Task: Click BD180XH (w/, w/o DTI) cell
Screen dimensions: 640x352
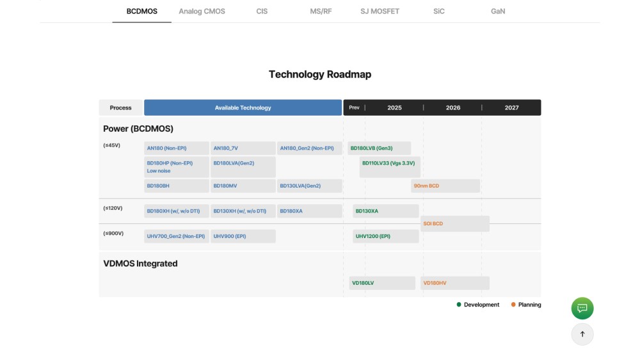Action: point(177,211)
